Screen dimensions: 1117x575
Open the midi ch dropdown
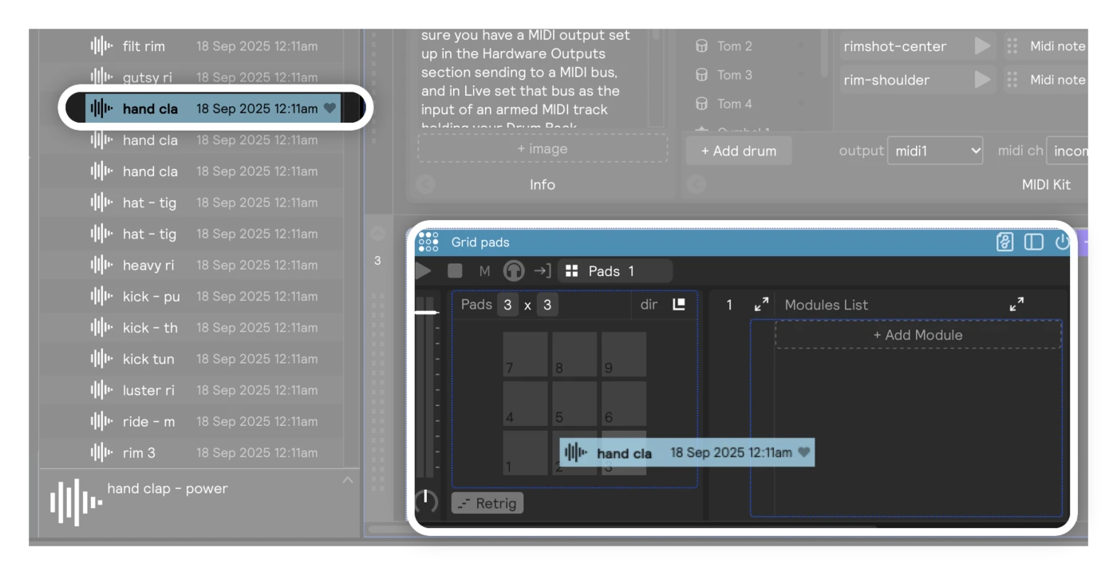pyautogui.click(x=1068, y=151)
